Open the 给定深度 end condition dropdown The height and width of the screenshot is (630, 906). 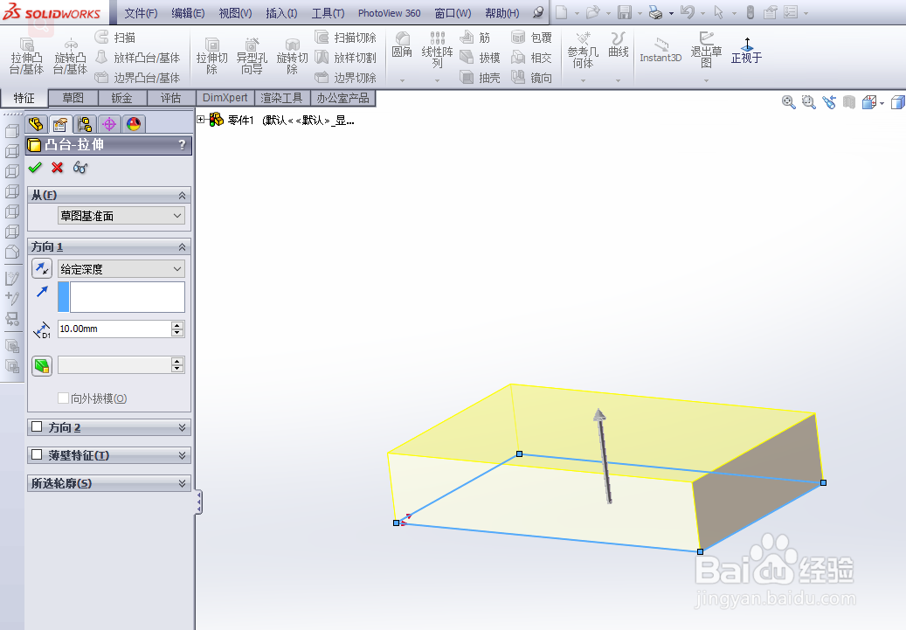pos(121,268)
